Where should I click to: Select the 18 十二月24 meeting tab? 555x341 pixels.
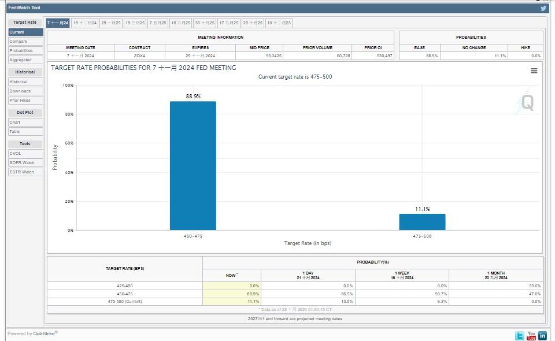tap(85, 23)
